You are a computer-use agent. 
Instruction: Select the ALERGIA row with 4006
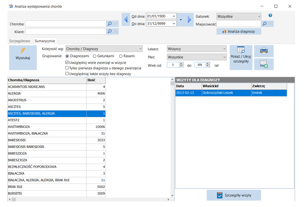click(x=56, y=94)
